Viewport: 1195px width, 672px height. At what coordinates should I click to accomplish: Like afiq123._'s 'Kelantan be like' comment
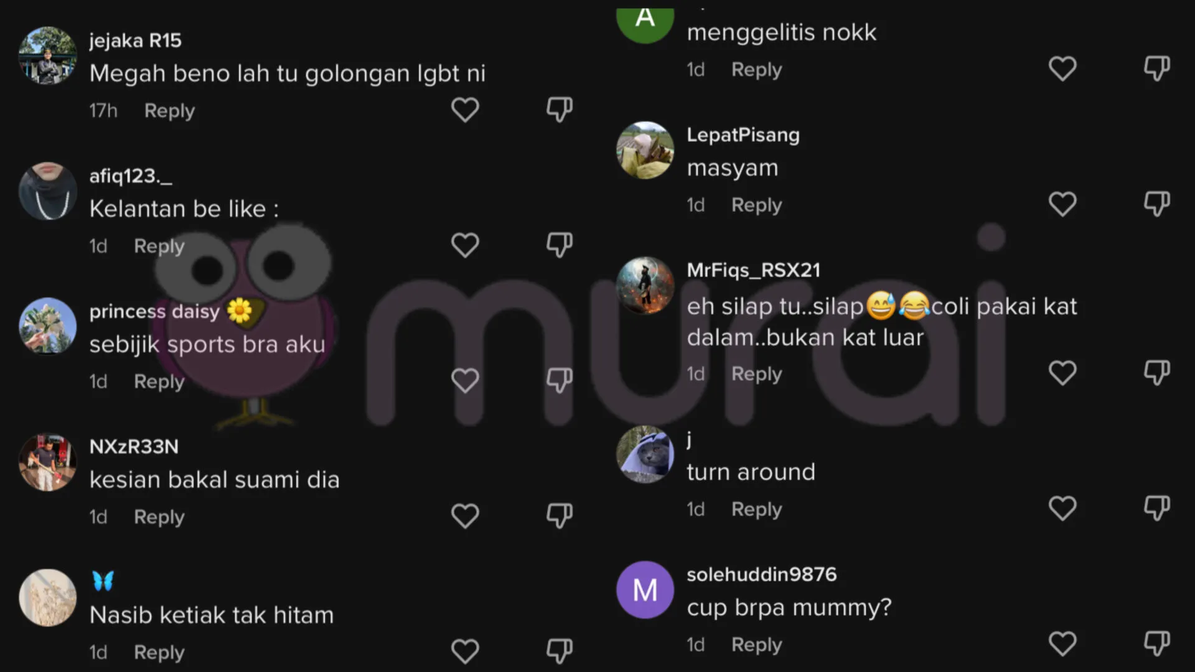[465, 245]
